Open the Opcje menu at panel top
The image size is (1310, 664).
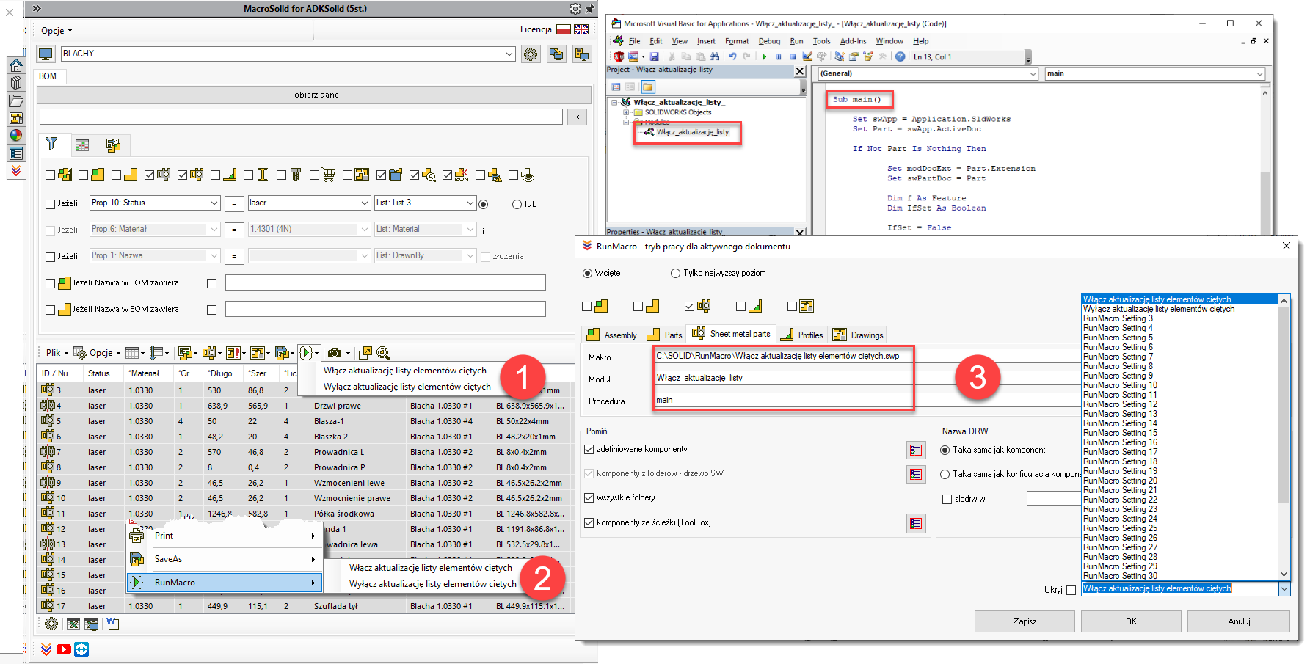(x=57, y=31)
